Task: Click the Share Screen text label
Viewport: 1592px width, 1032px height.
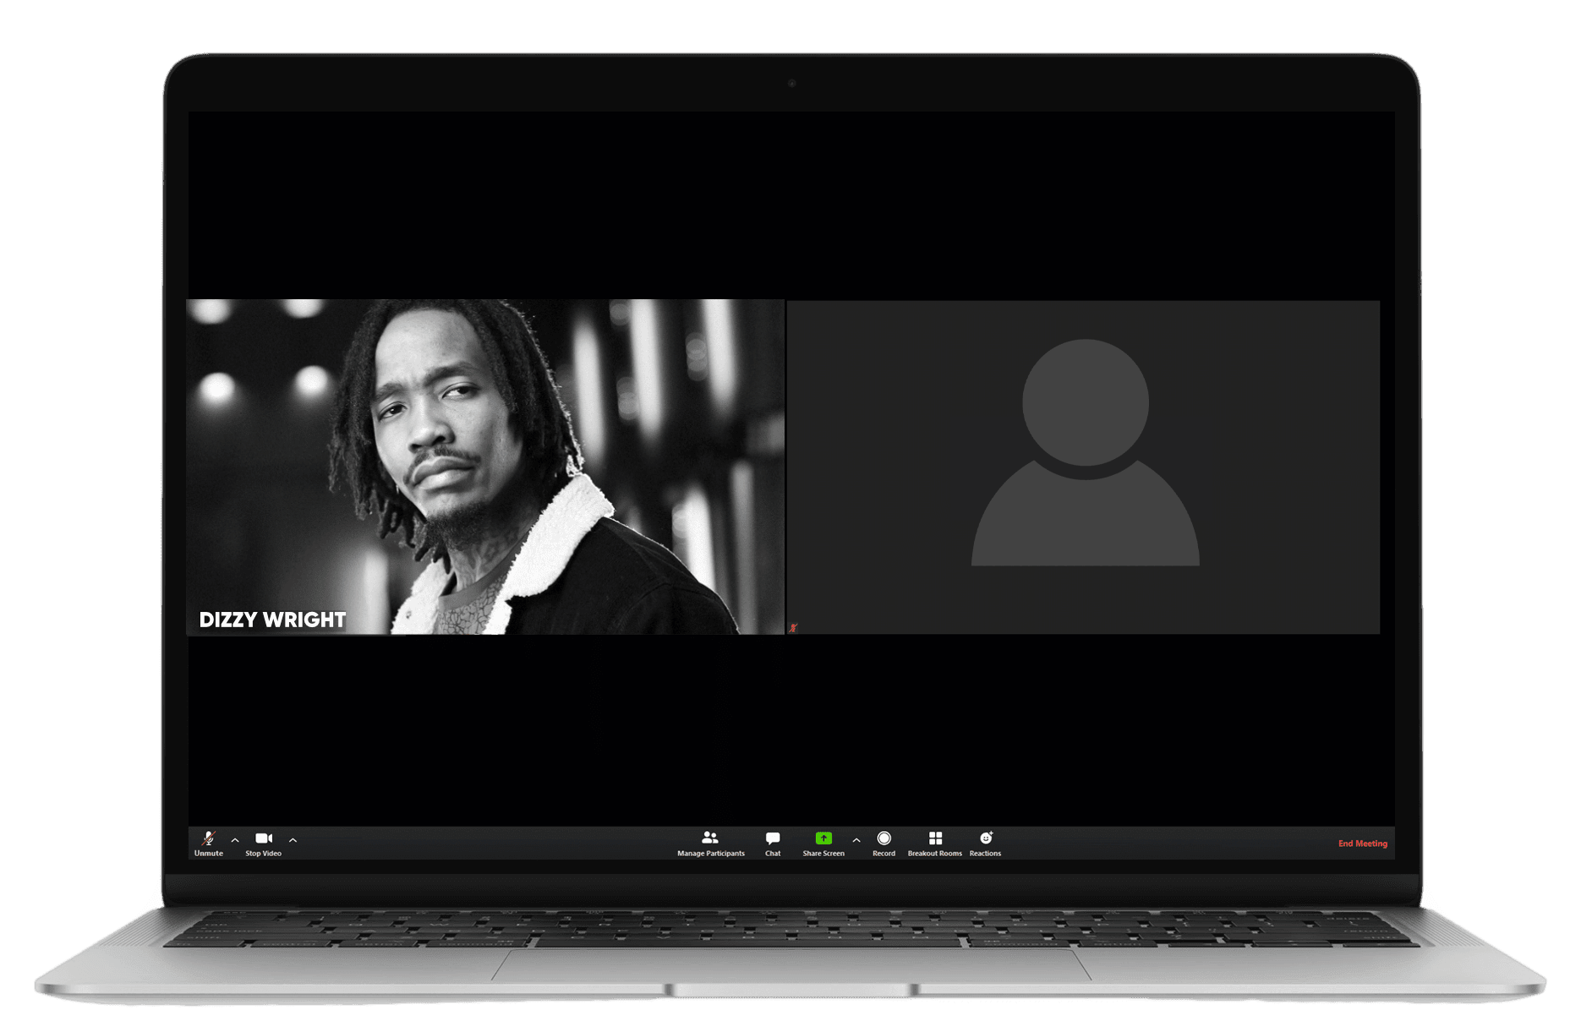Action: (x=823, y=854)
